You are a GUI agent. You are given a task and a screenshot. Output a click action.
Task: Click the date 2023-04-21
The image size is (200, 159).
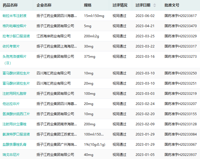point(145,26)
